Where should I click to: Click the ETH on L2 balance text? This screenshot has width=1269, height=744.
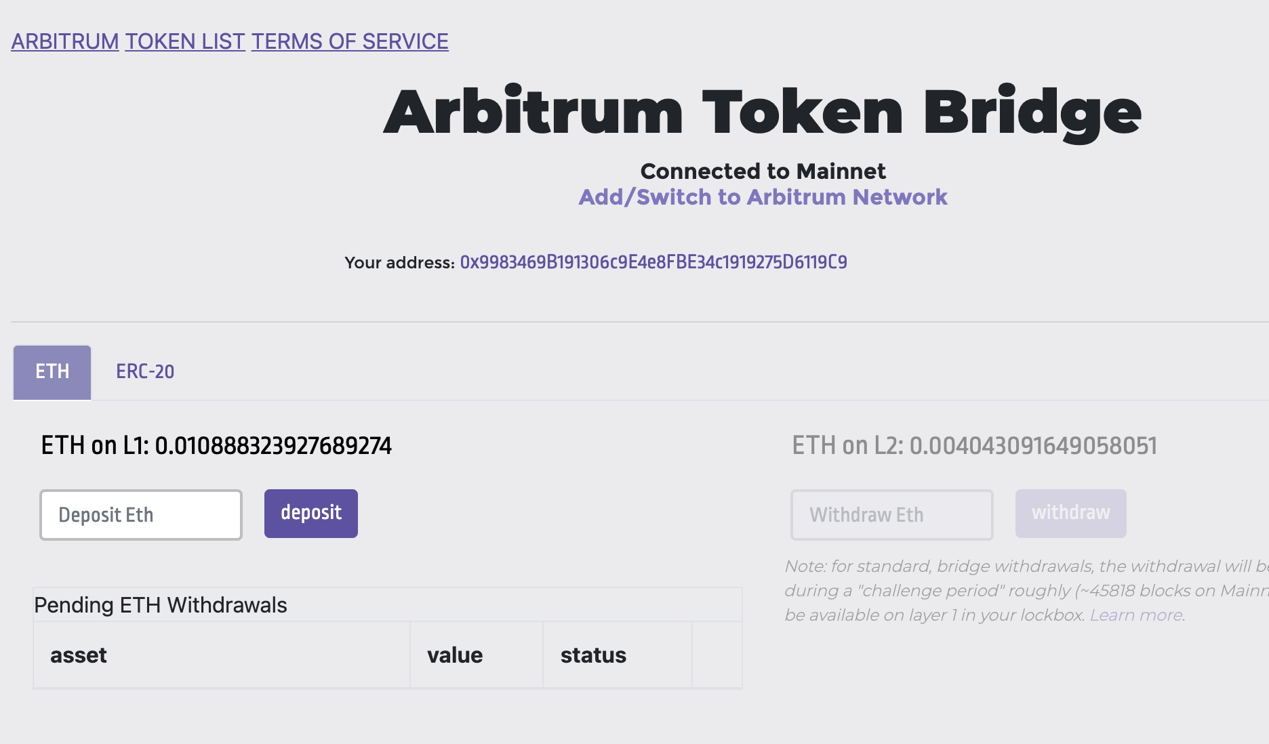(974, 446)
